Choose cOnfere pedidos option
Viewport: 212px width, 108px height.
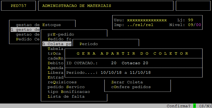pyautogui.click(x=131, y=87)
